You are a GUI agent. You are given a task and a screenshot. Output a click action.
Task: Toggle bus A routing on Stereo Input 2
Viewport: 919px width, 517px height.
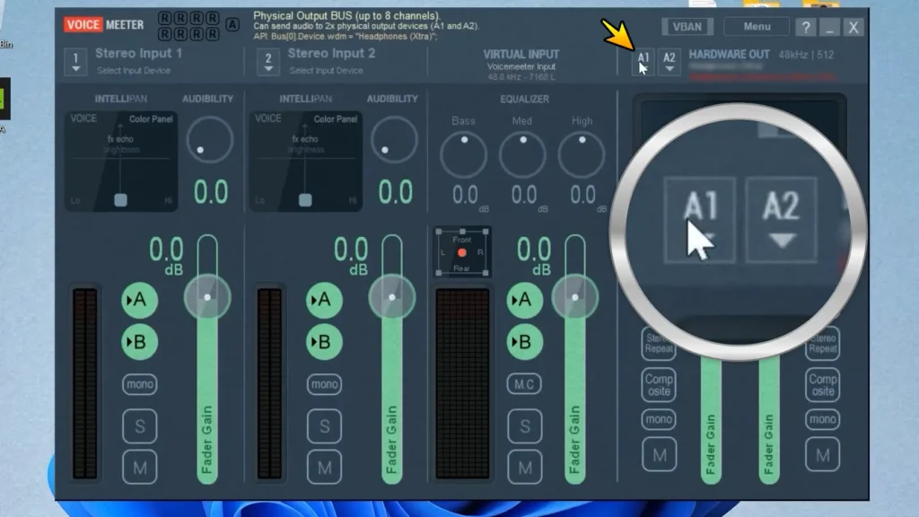(x=324, y=300)
